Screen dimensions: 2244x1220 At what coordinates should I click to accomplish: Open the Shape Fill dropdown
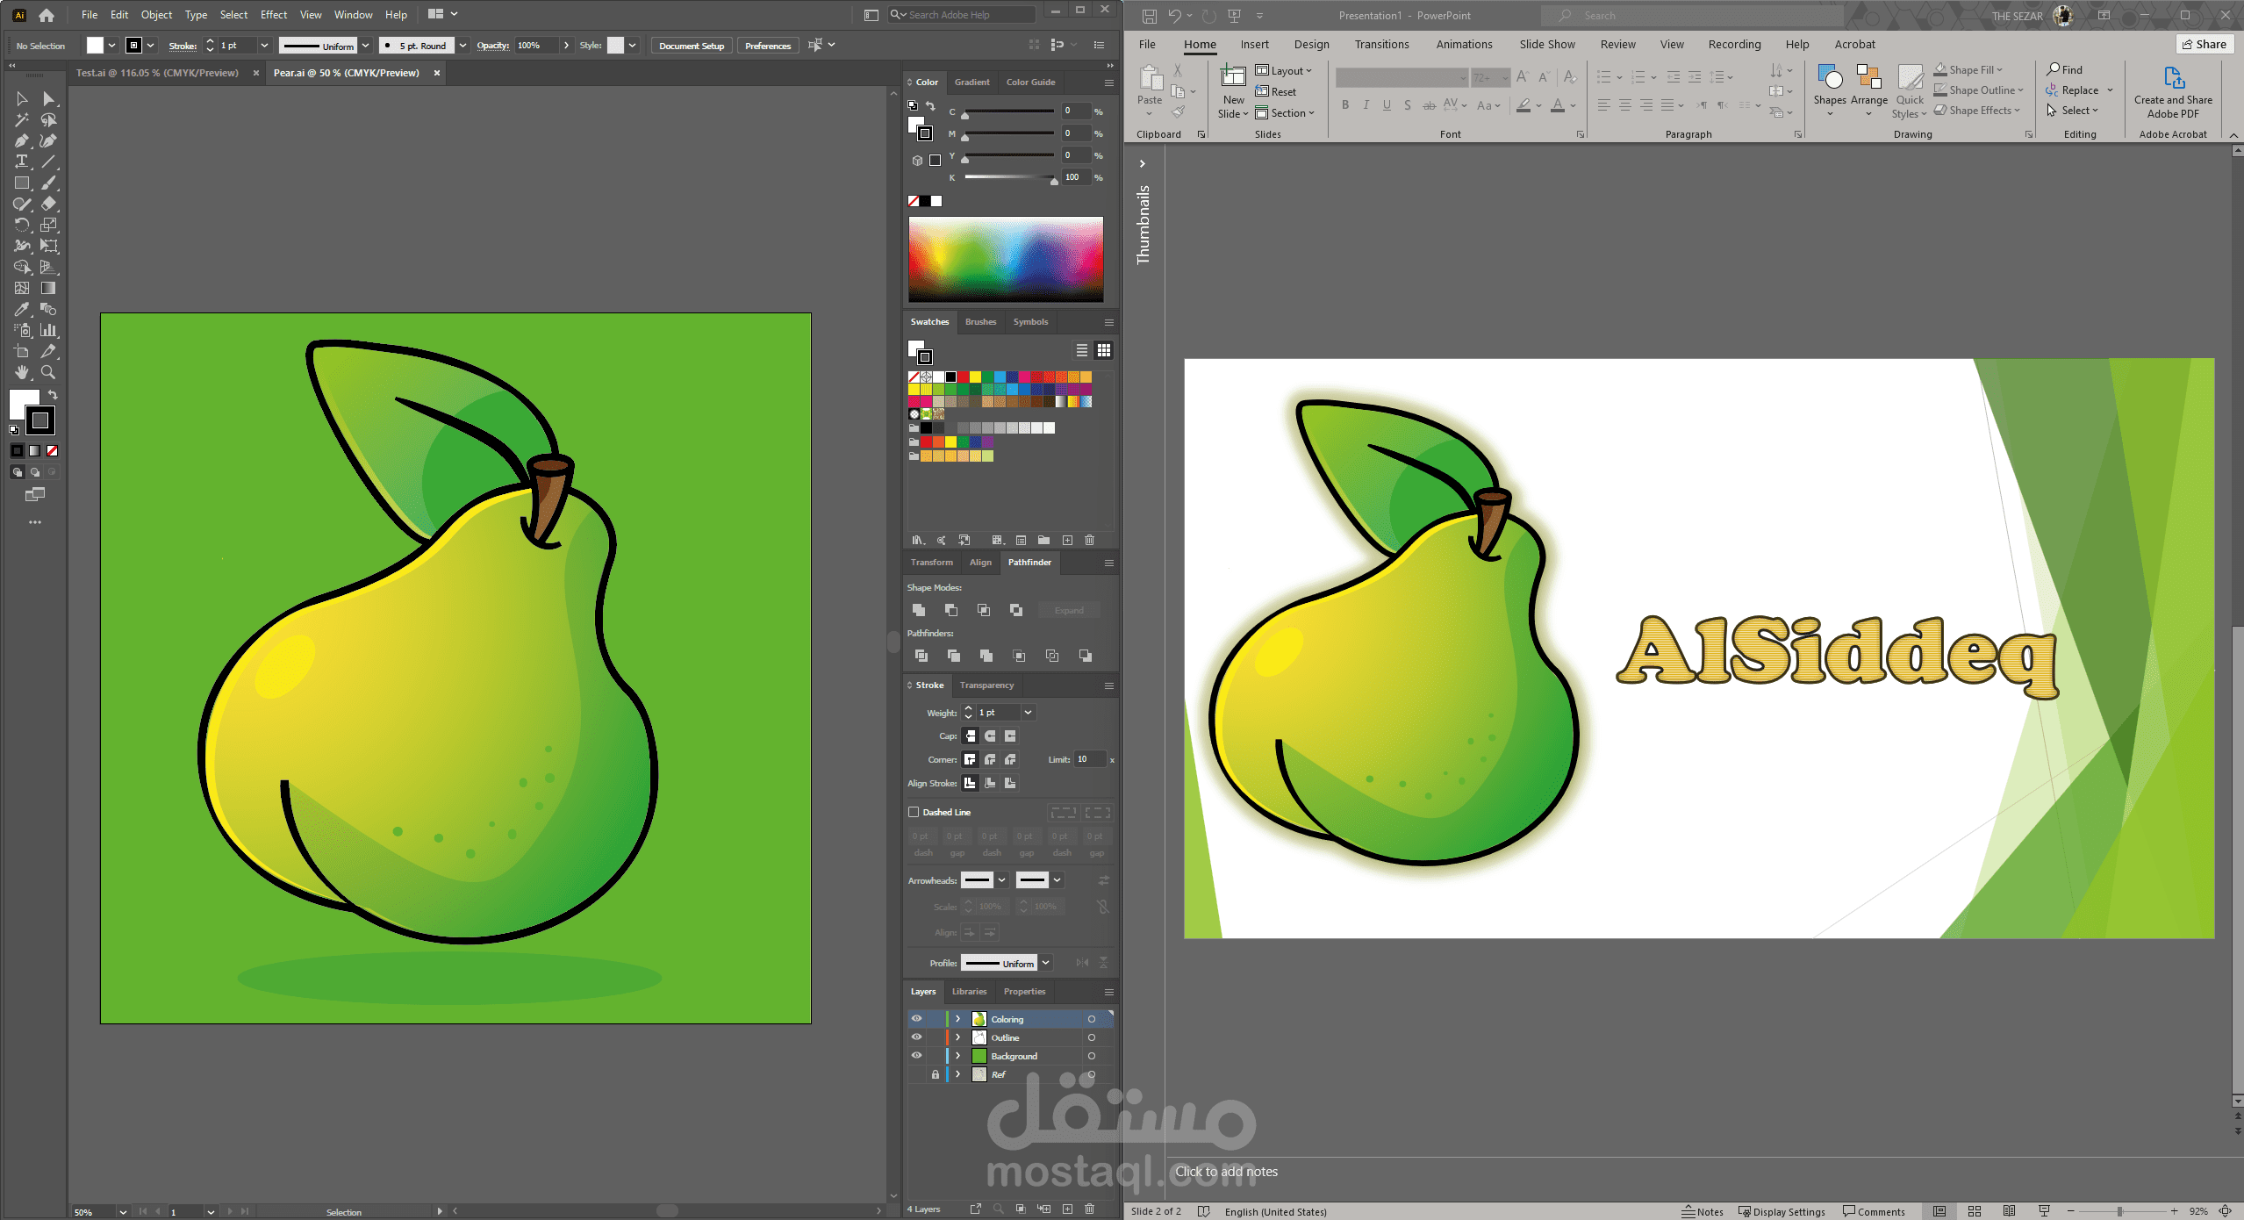click(2001, 70)
